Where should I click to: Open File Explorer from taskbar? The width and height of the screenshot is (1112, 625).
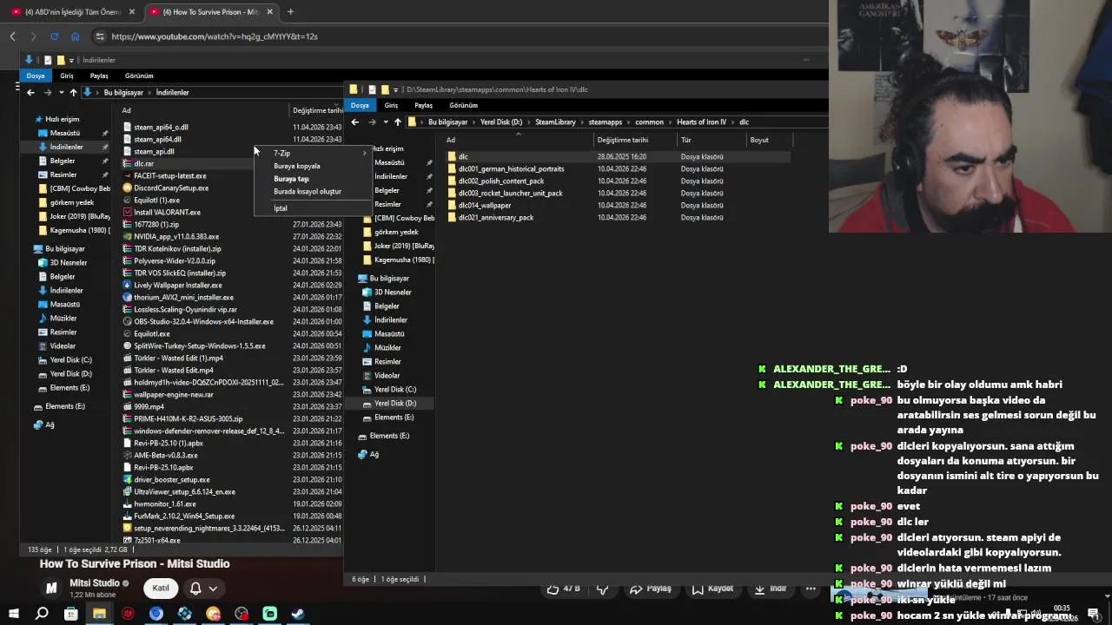[99, 614]
